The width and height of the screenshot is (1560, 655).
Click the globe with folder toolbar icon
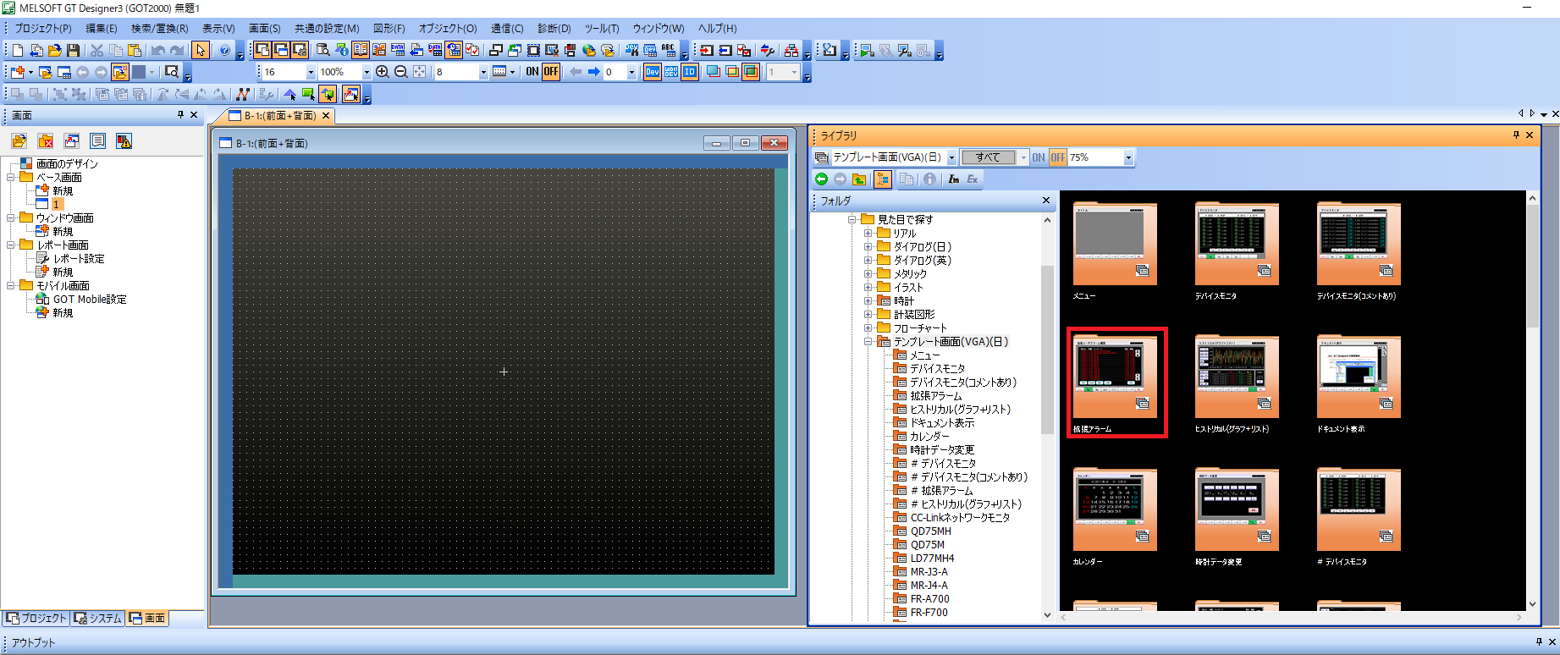coord(589,51)
